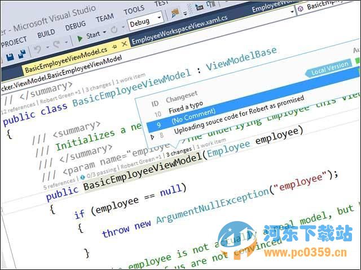Click Robert Green +1 above the constructor
The height and width of the screenshot is (270, 361).
(x=141, y=162)
